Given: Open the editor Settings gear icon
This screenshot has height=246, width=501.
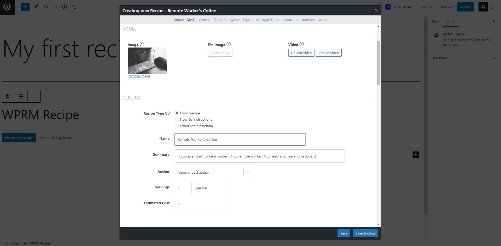Looking at the screenshot, I should 483,7.
